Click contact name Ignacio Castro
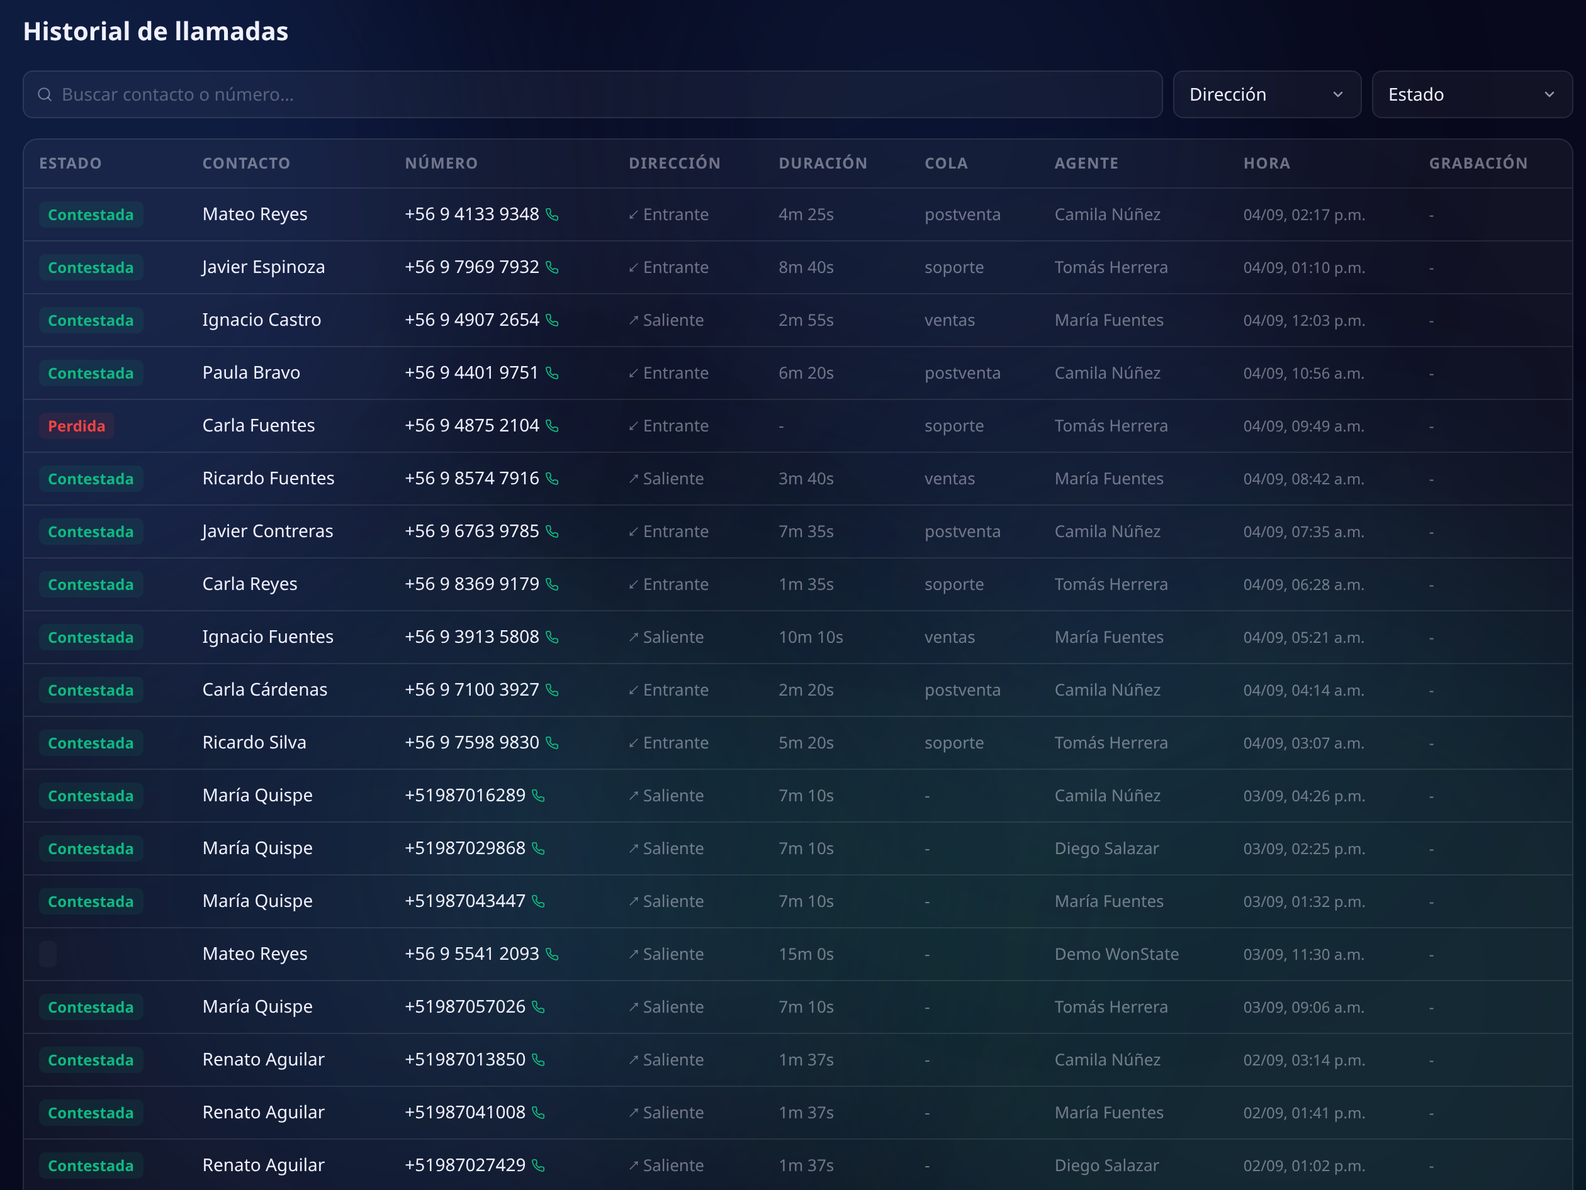 [262, 320]
